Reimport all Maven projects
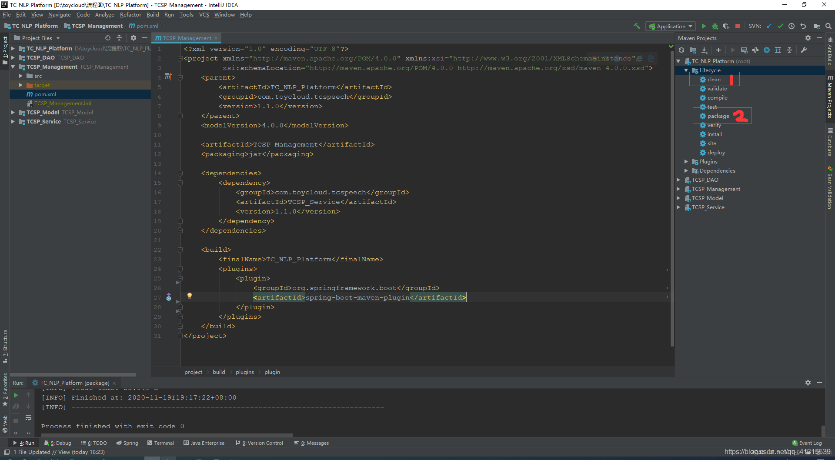Viewport: 835px width, 460px height. click(681, 50)
